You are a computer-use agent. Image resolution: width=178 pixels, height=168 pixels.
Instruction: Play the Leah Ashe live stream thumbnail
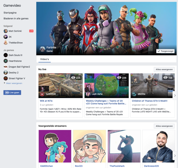[x=107, y=86]
